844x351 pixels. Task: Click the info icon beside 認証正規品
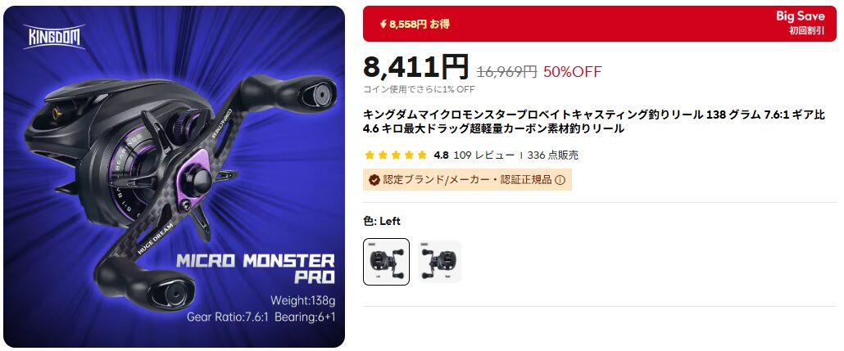pos(560,180)
